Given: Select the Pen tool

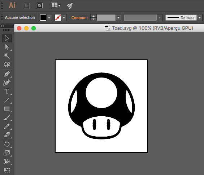Looking at the screenshot, I should point(7,74).
